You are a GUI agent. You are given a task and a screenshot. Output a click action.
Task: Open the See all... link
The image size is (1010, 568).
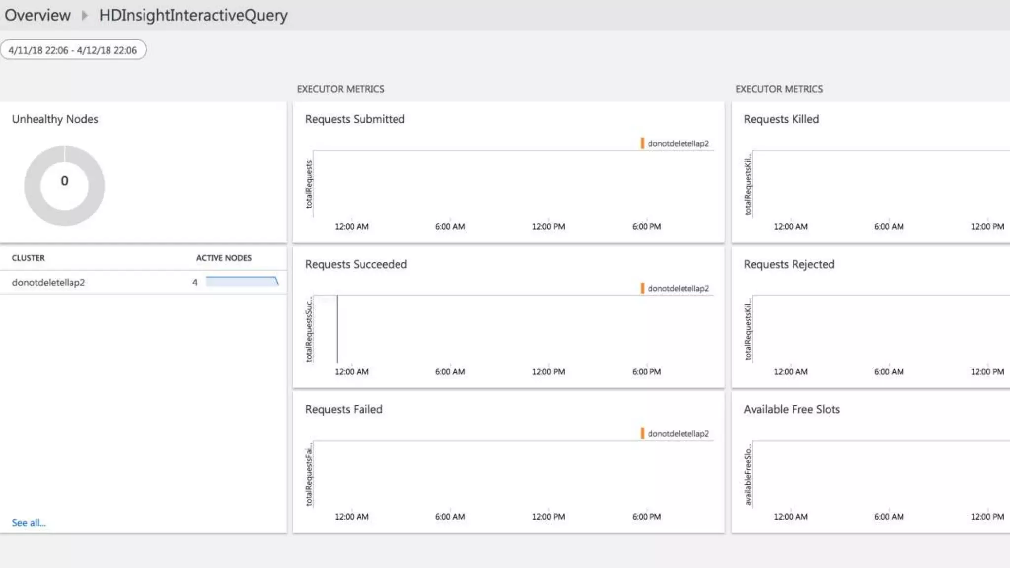point(29,523)
